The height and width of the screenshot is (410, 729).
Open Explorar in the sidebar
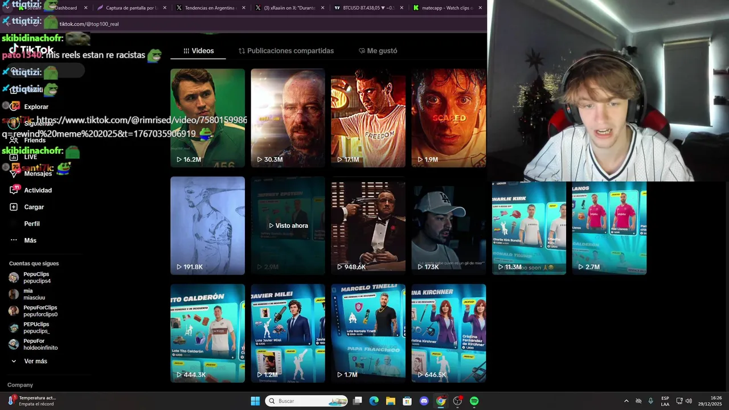36,106
